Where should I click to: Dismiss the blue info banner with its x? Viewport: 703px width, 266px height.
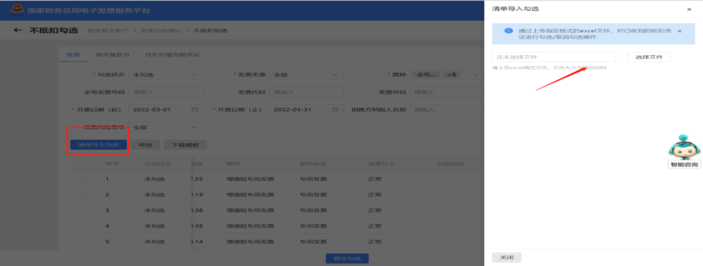pyautogui.click(x=679, y=31)
